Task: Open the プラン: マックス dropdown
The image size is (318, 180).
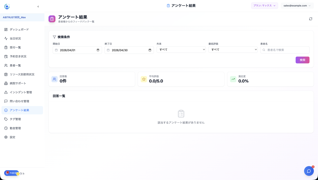Action: pos(264,5)
